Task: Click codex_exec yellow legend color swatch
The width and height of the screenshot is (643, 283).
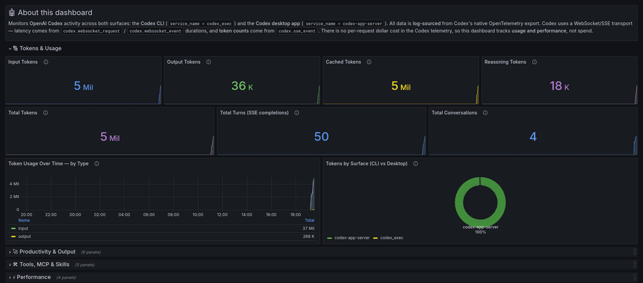Action: (375, 238)
